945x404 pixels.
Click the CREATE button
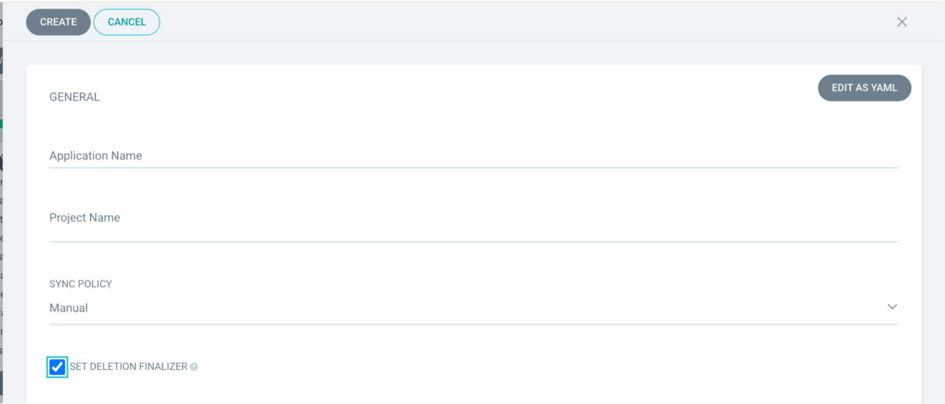[58, 22]
